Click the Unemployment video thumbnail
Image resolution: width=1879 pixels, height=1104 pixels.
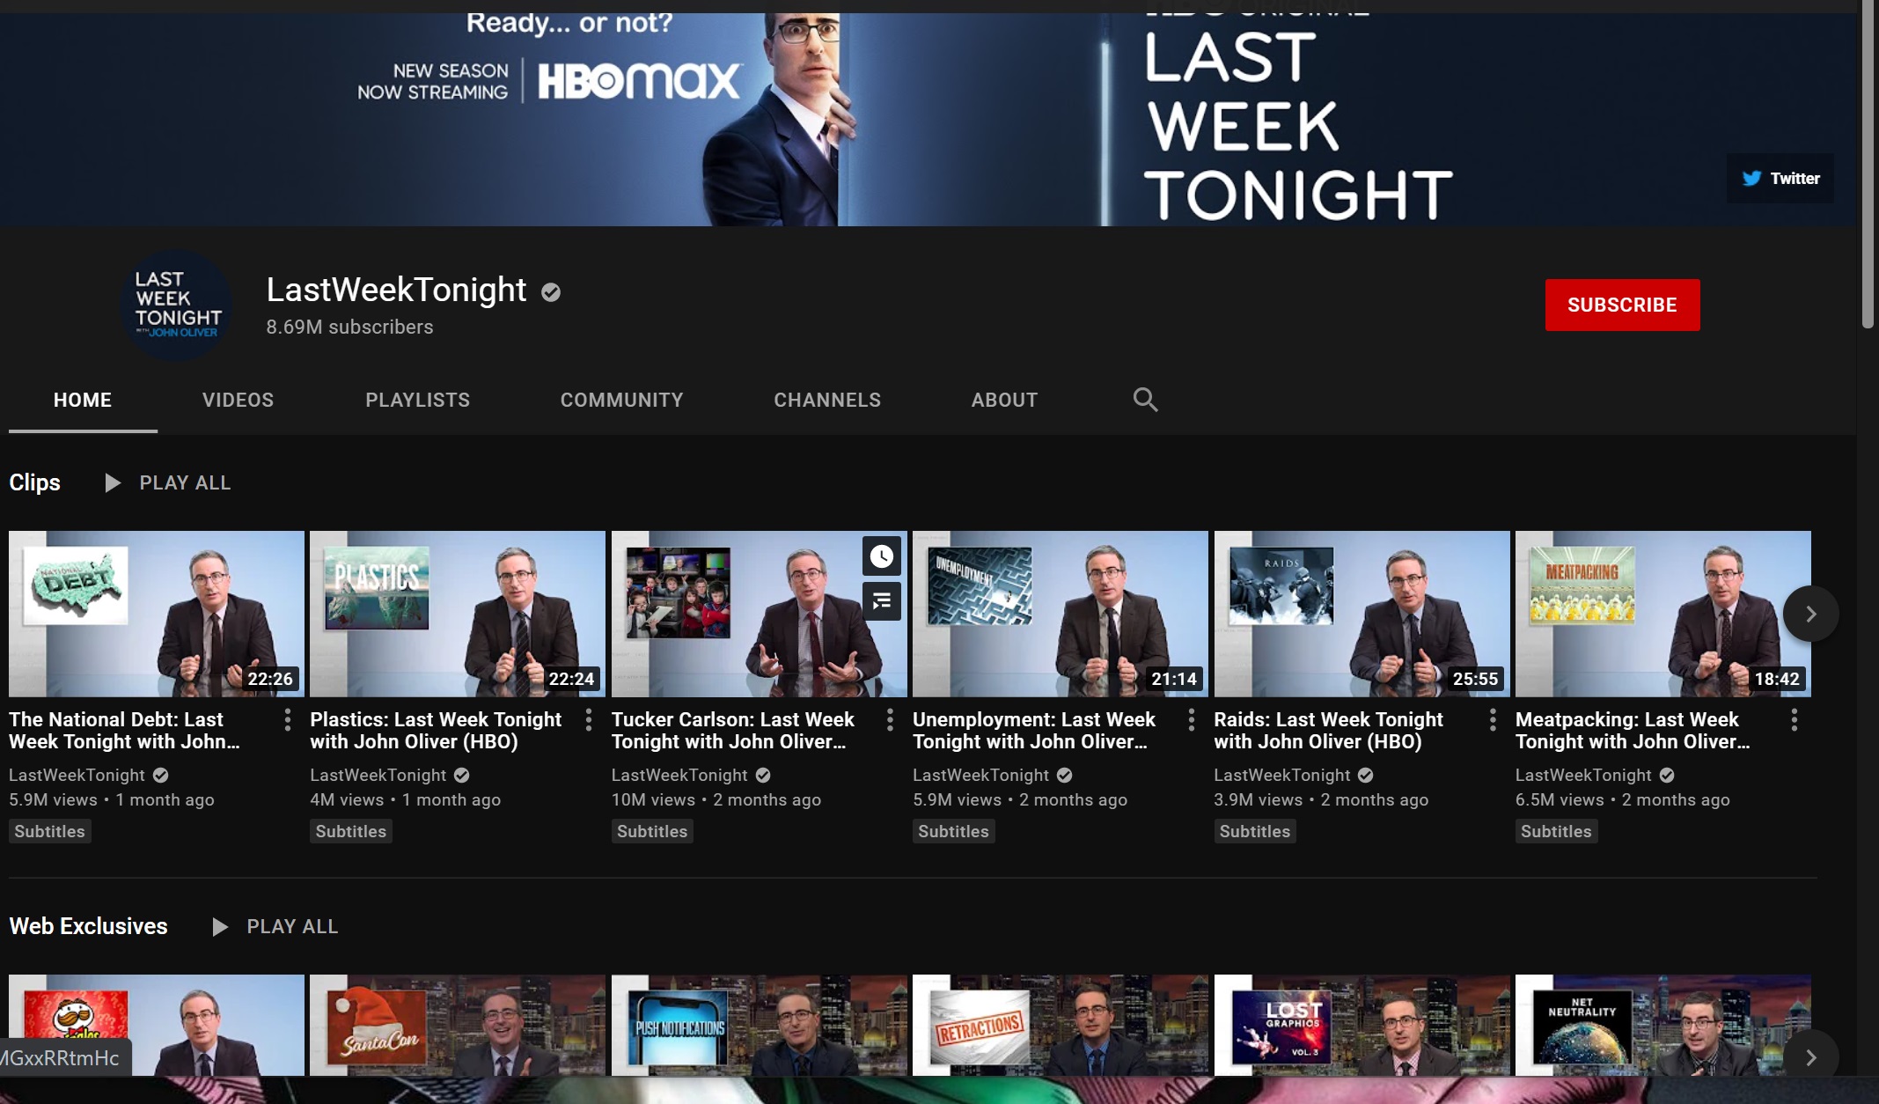1061,614
